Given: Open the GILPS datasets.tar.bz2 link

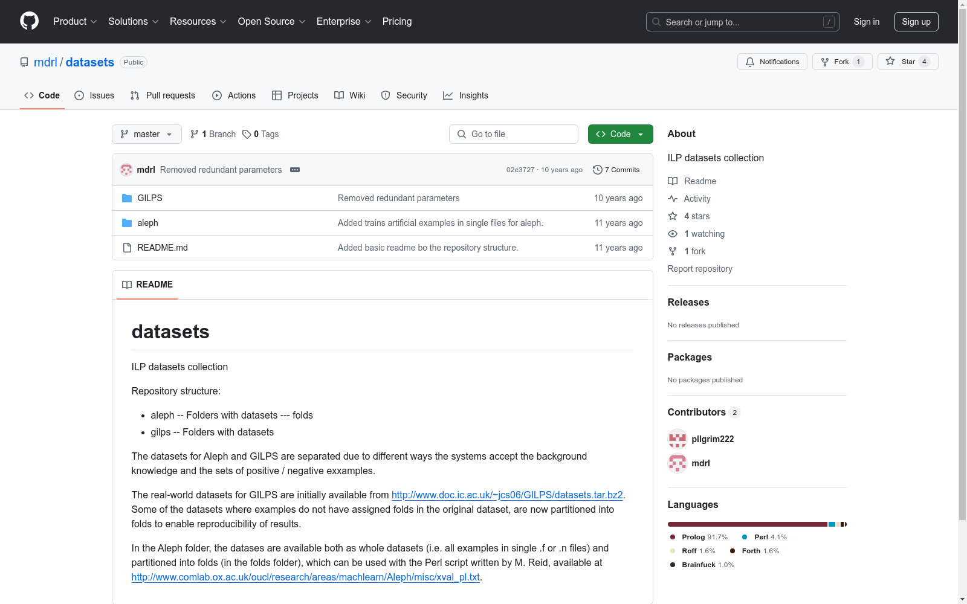Looking at the screenshot, I should 507,495.
